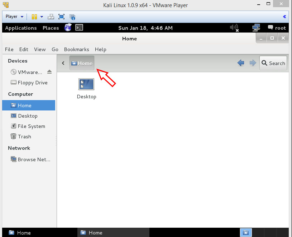The width and height of the screenshot is (292, 237).
Task: Enter full screen mode in VMware Player
Action: [61, 17]
